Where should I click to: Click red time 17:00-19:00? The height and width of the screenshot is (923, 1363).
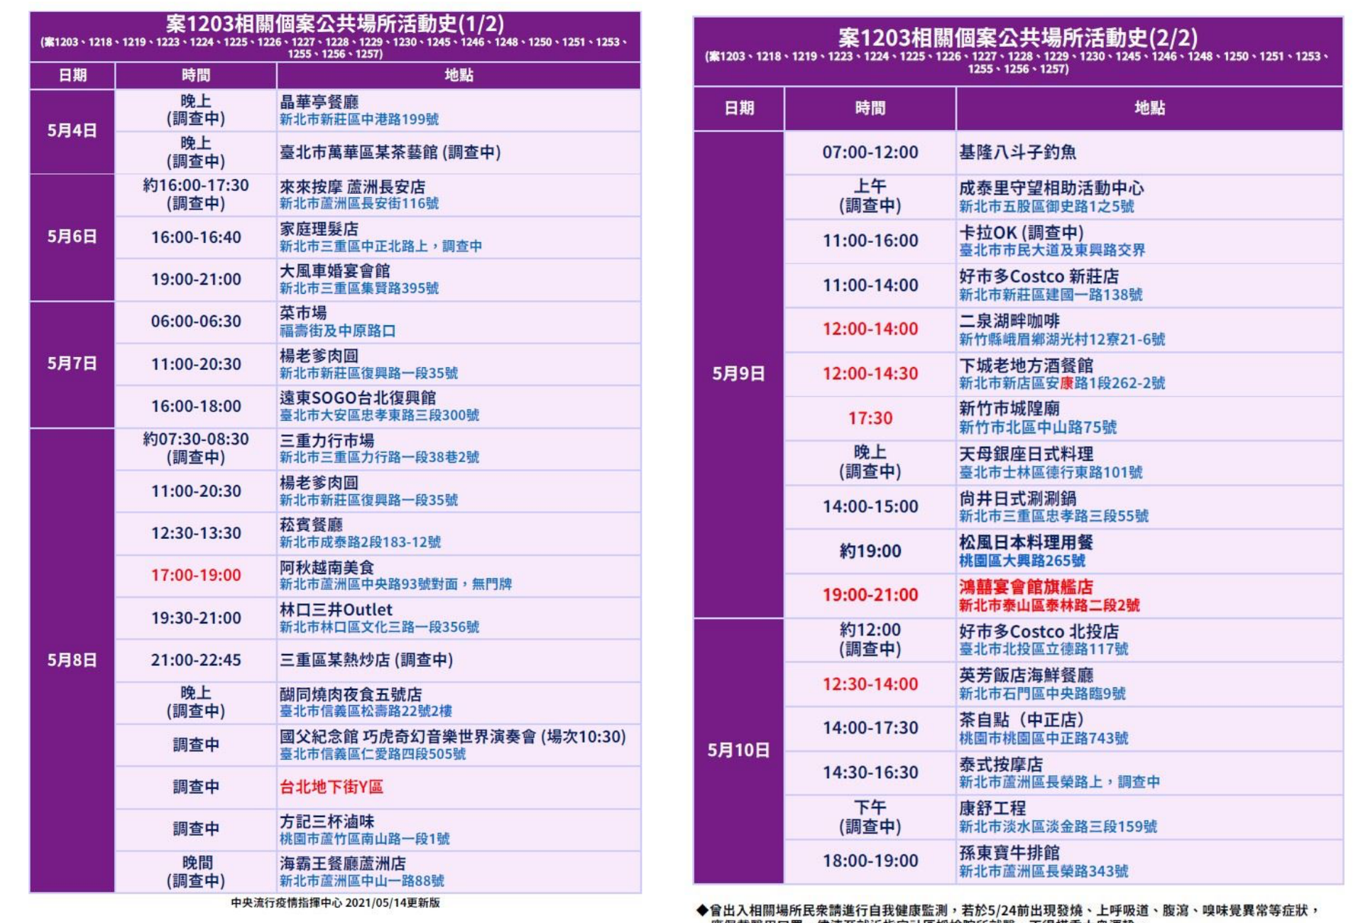196,575
